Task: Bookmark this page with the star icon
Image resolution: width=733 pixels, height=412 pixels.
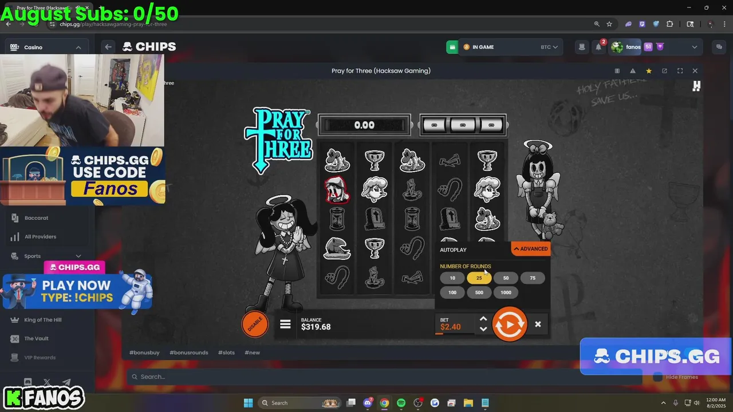Action: [x=609, y=24]
